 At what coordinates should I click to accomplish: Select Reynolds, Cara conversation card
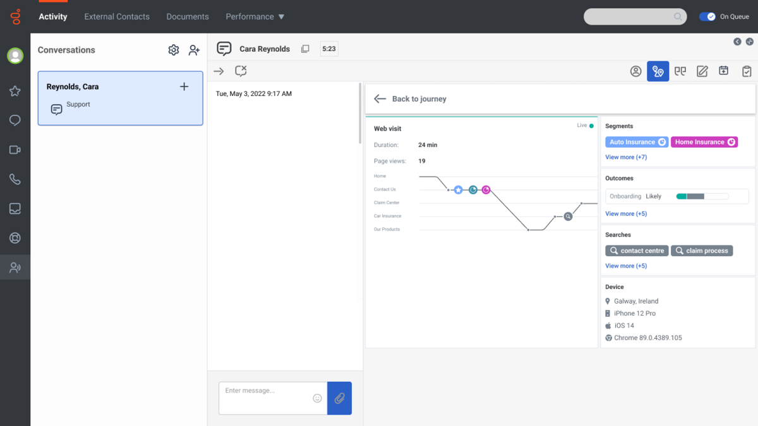(120, 98)
